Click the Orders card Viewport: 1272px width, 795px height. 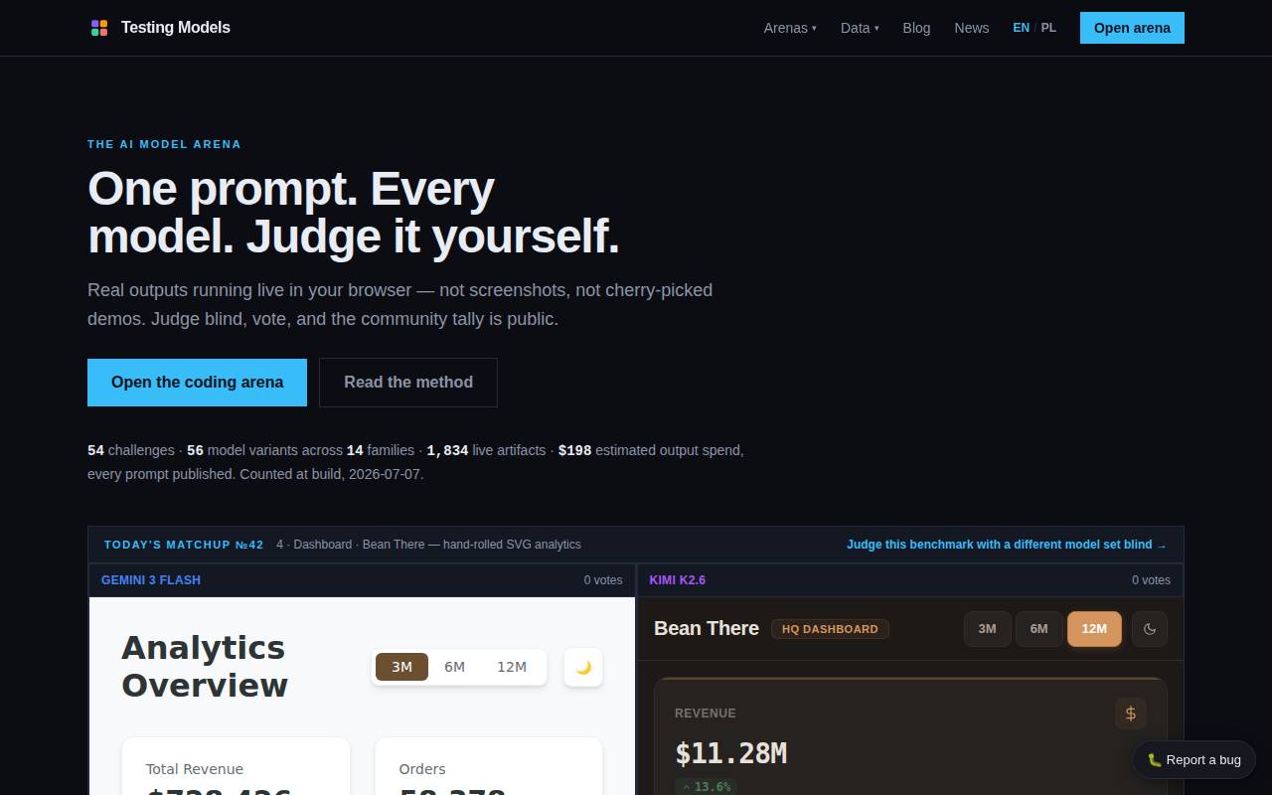tap(489, 766)
